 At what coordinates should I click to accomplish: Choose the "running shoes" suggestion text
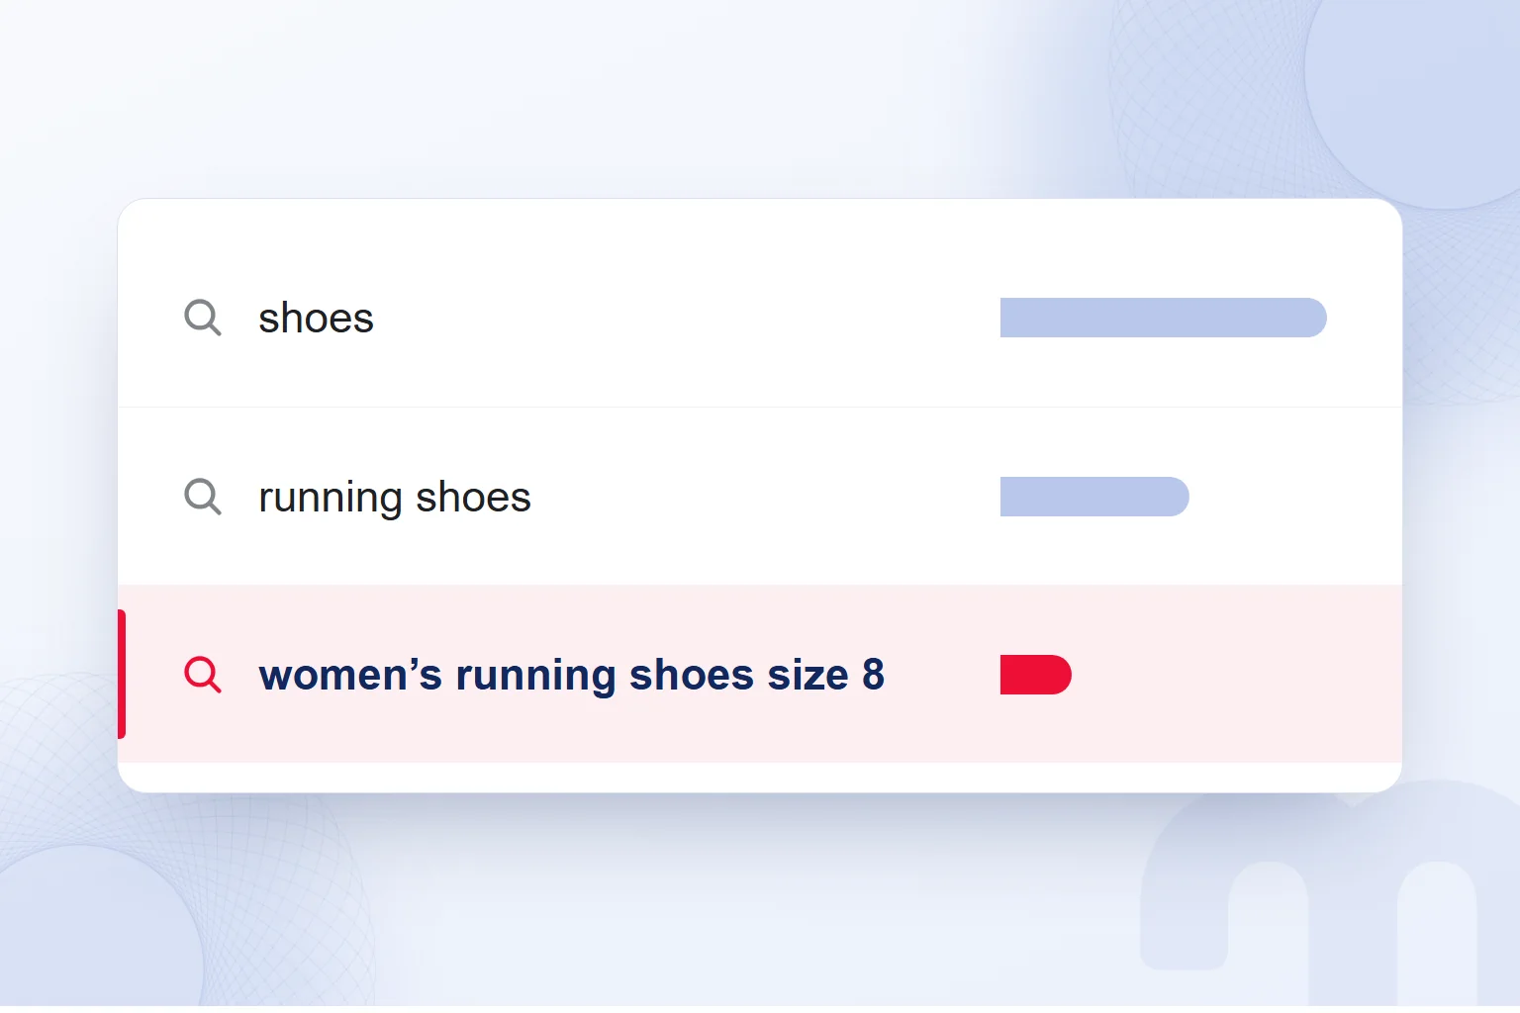point(395,498)
